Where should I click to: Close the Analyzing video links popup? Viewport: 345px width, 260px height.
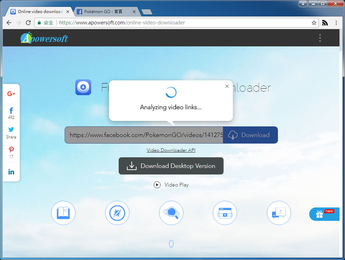click(x=227, y=86)
